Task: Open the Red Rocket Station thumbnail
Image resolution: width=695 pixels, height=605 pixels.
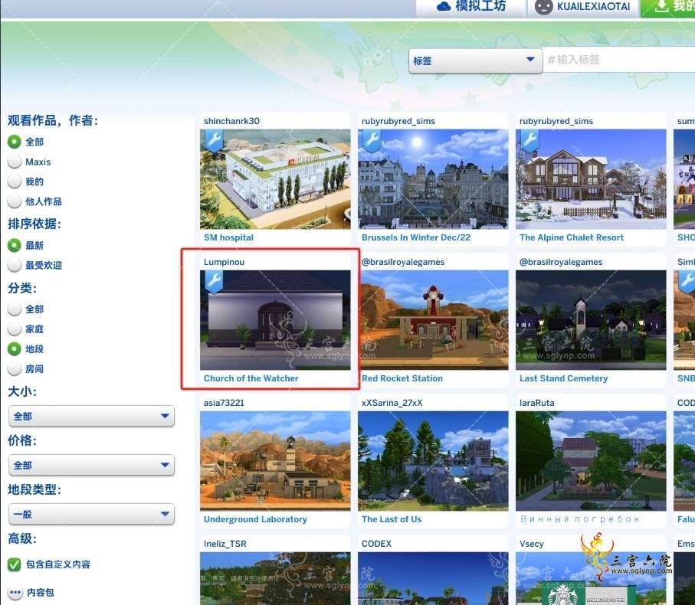Action: pyautogui.click(x=433, y=320)
